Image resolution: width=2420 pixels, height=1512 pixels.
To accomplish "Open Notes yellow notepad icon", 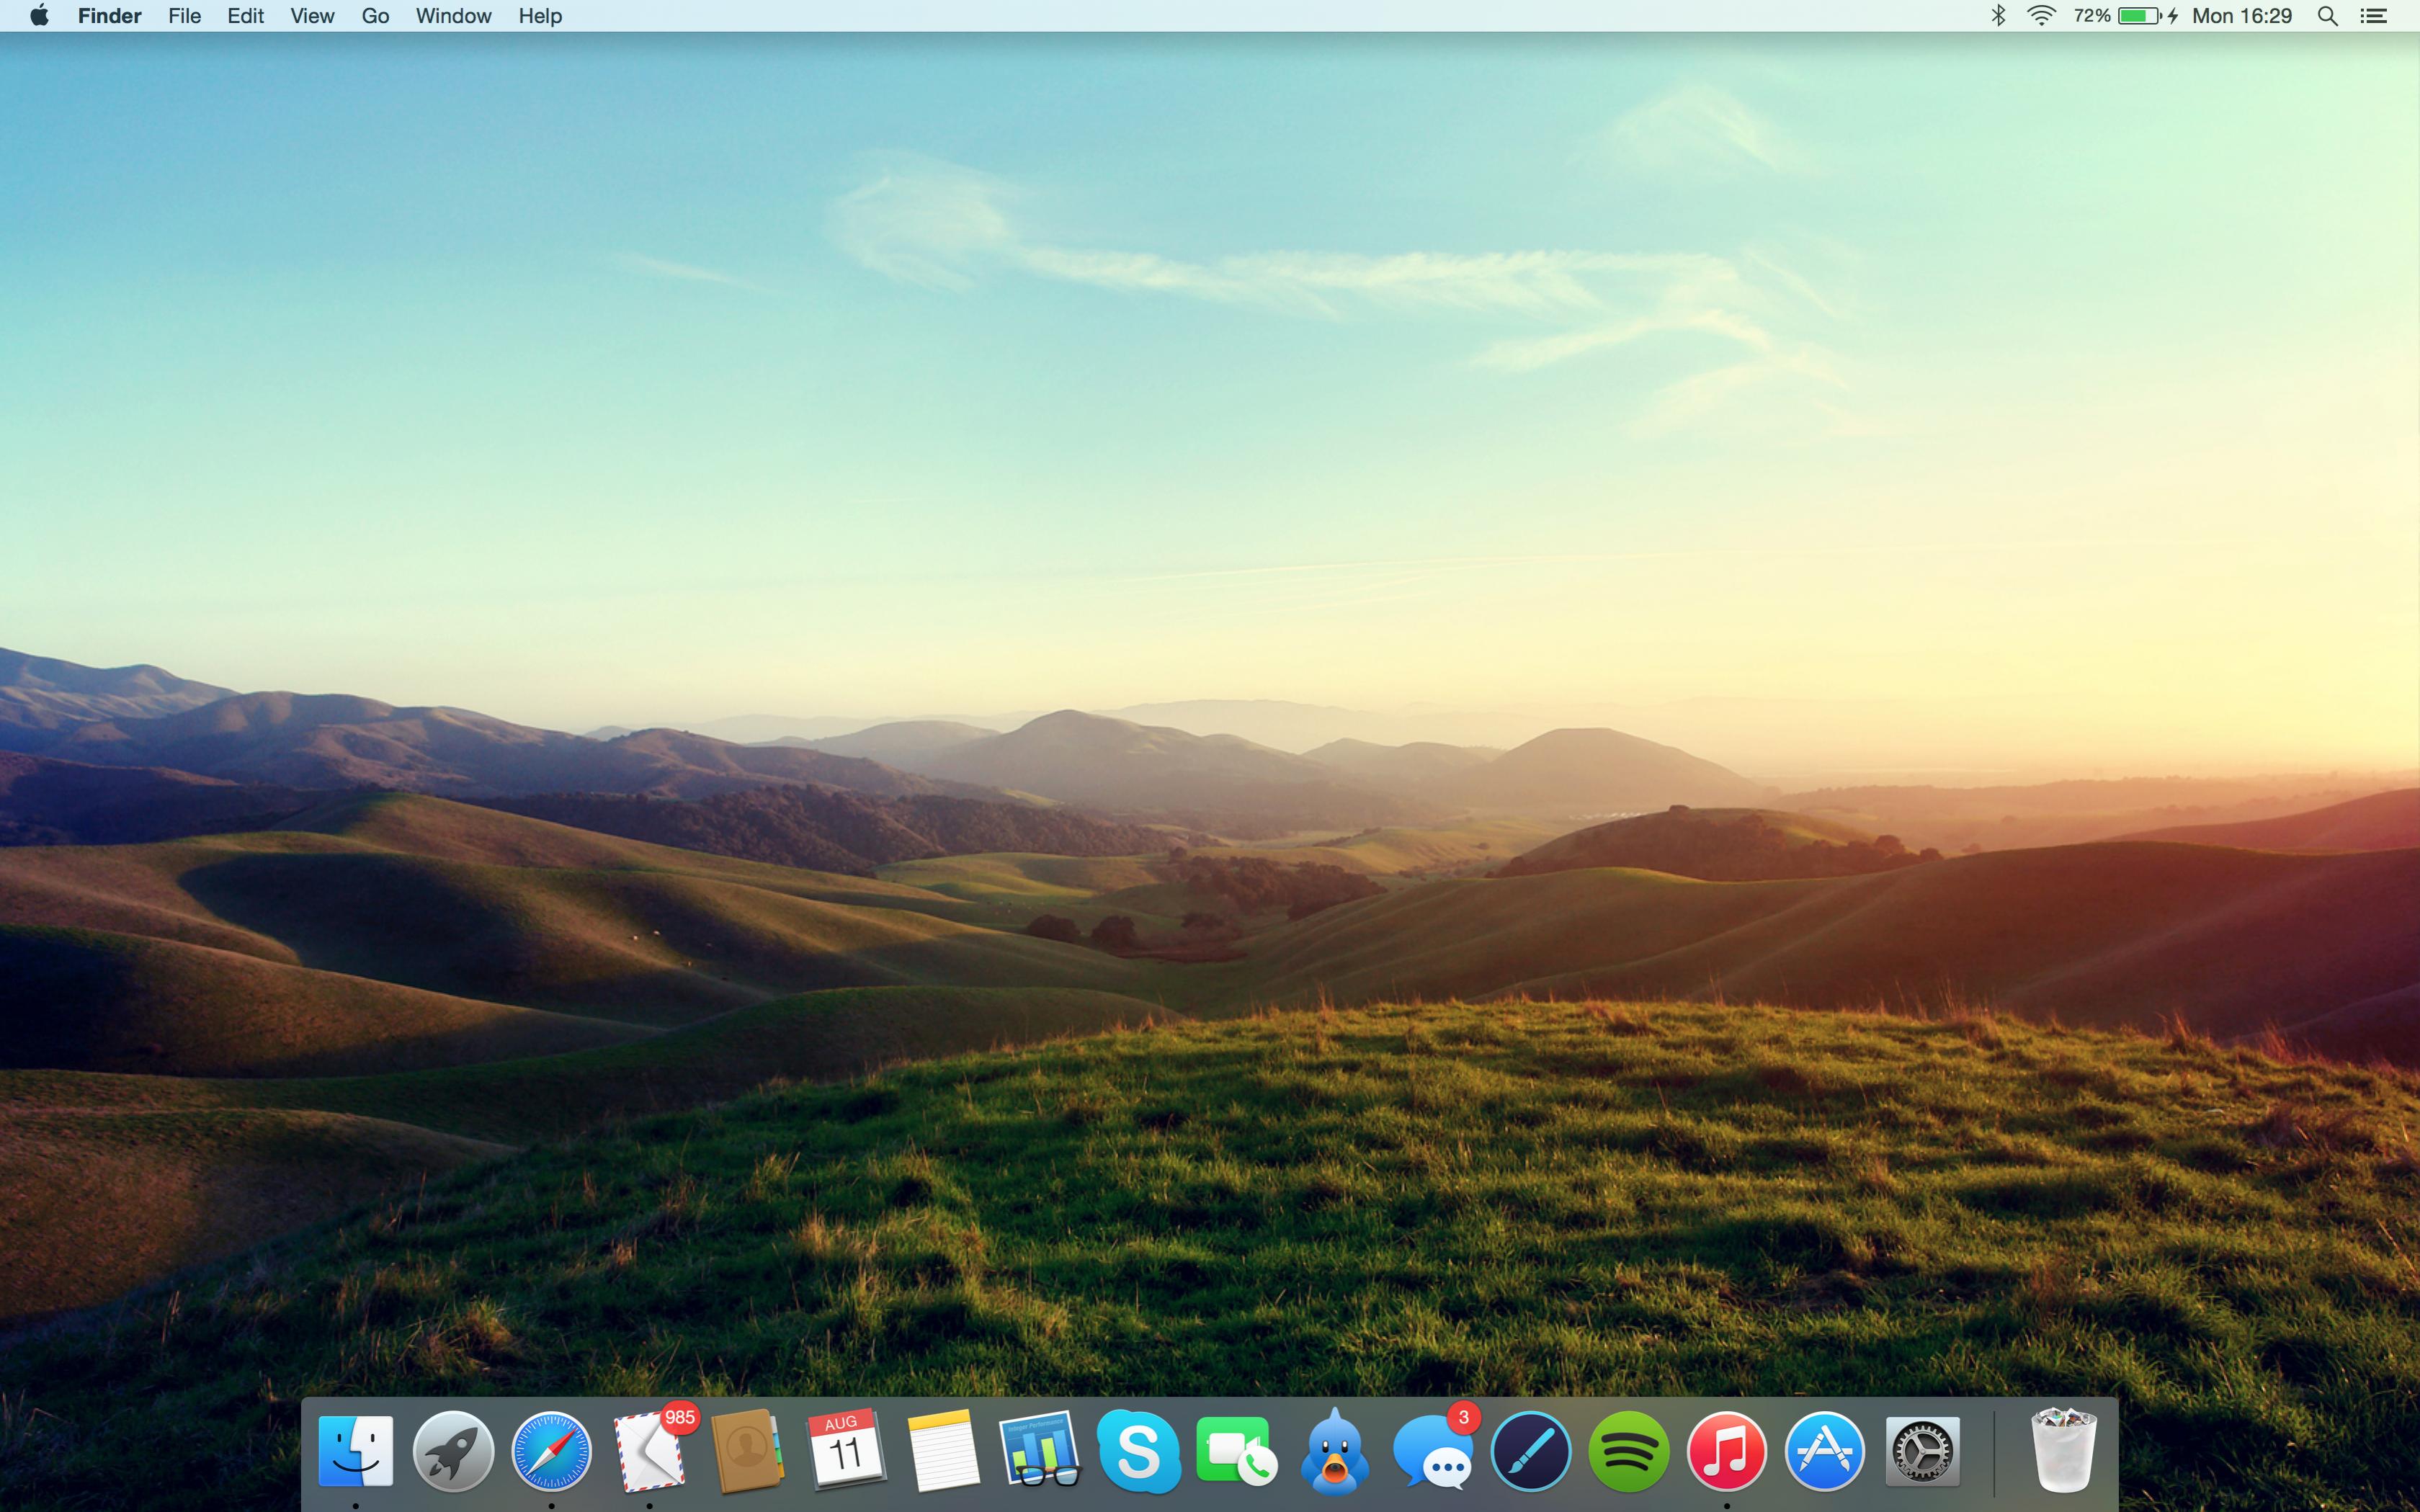I will 943,1451.
